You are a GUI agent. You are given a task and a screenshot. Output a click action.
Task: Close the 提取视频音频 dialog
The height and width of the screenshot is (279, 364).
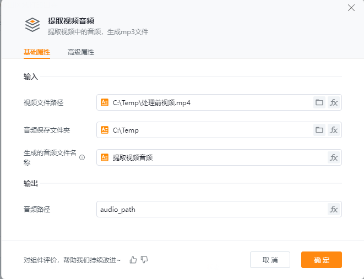[x=351, y=8]
